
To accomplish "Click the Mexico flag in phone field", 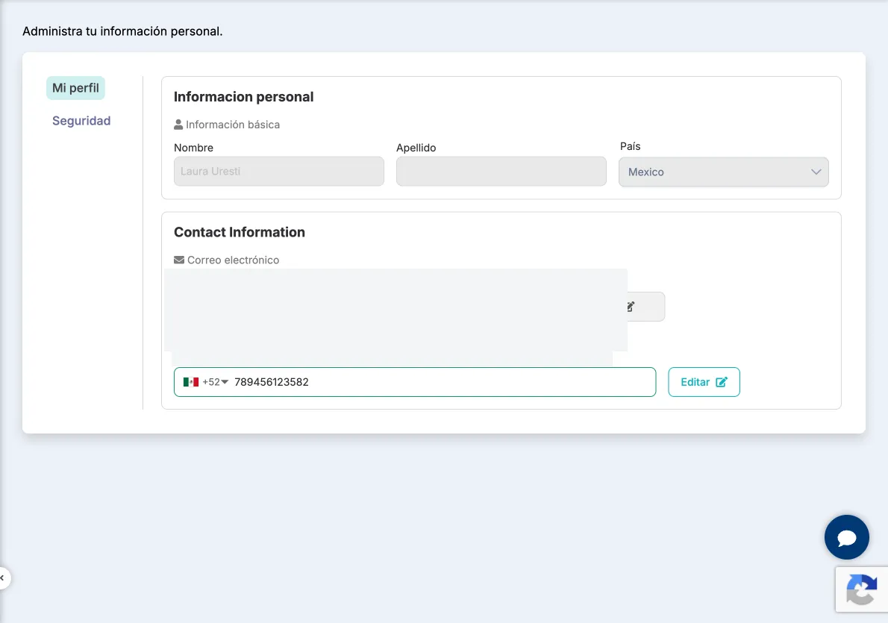I will pos(191,382).
